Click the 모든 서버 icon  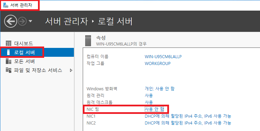pyautogui.click(x=9, y=61)
